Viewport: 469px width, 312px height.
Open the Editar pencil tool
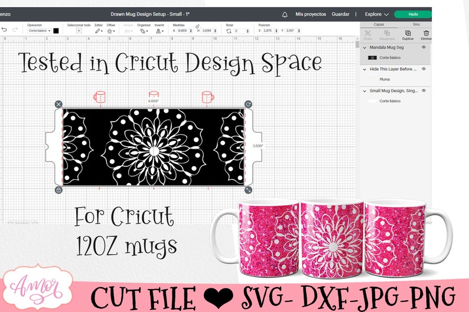(x=99, y=31)
